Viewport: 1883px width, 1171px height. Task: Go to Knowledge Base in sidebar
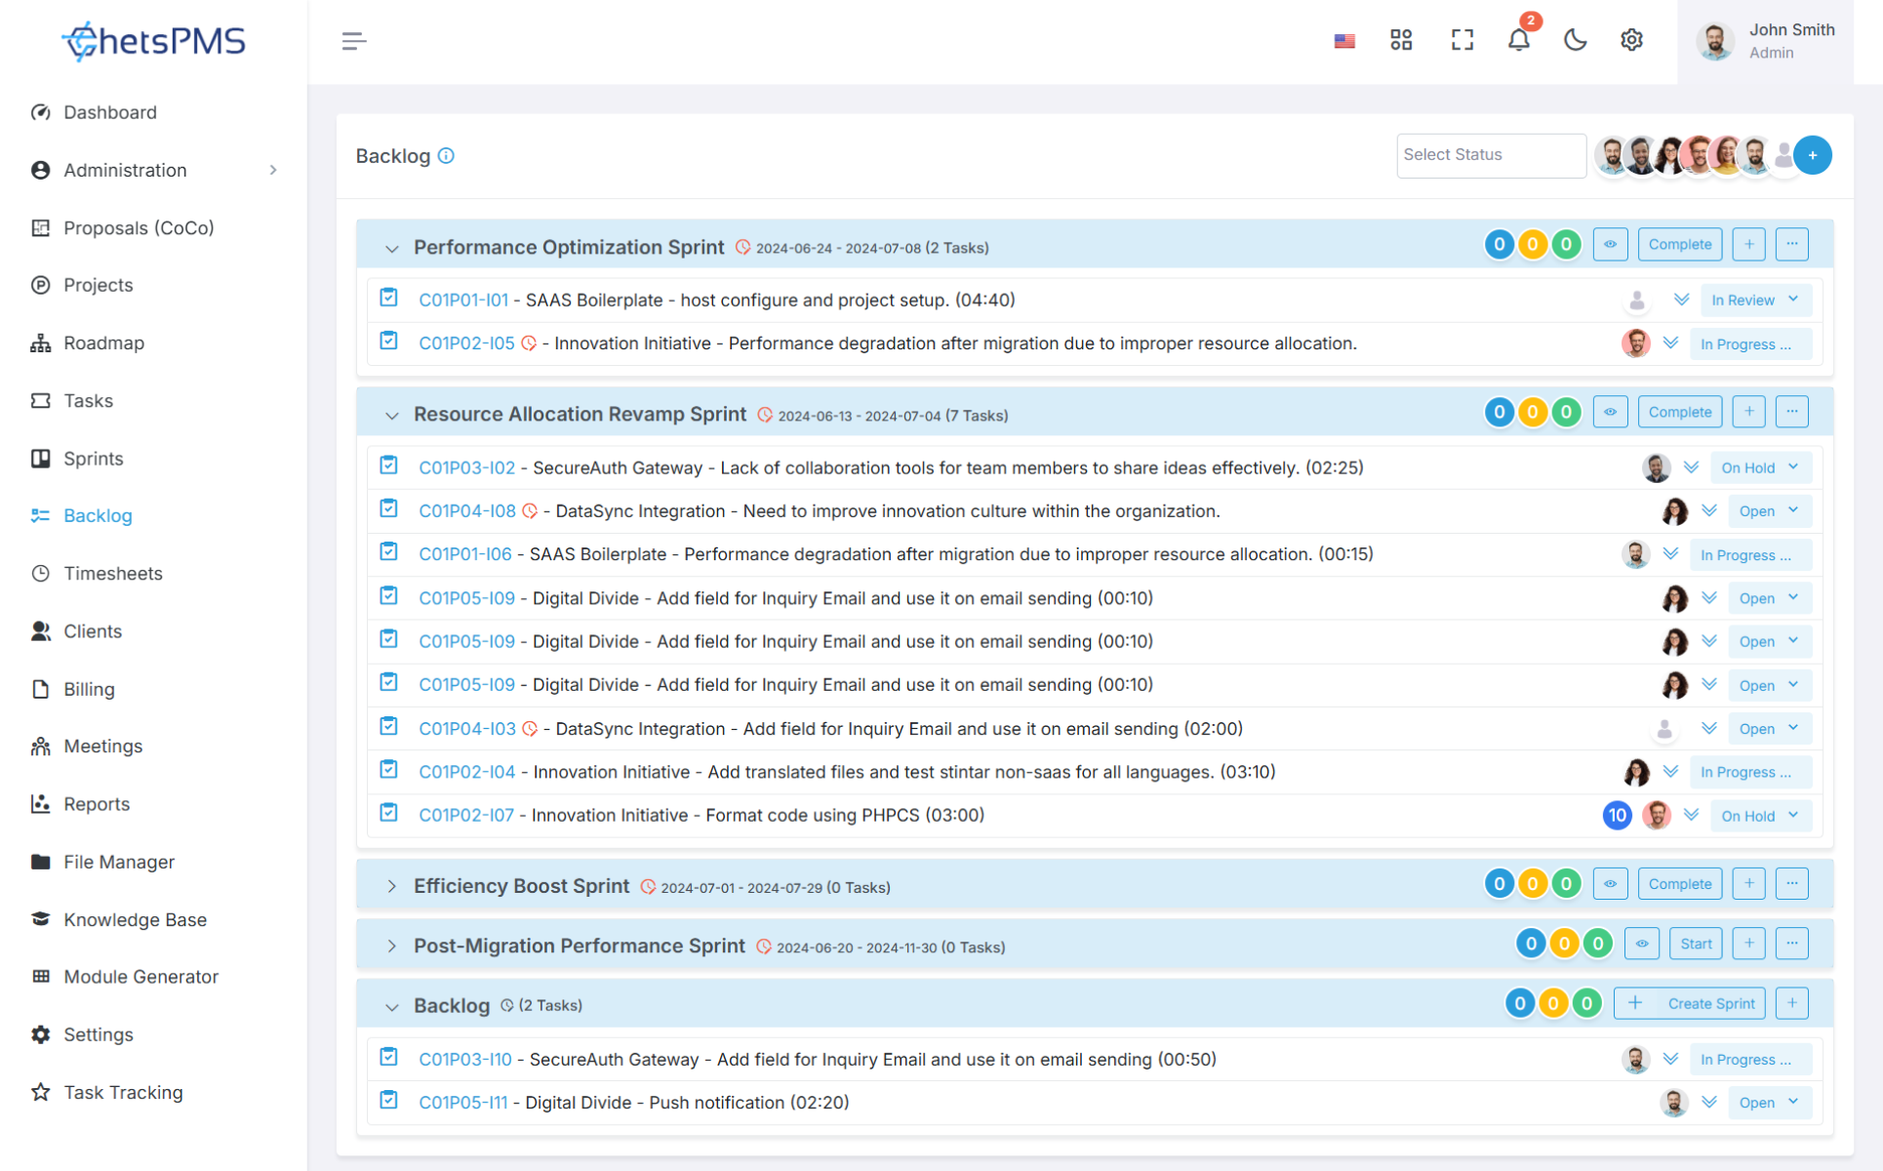135,919
